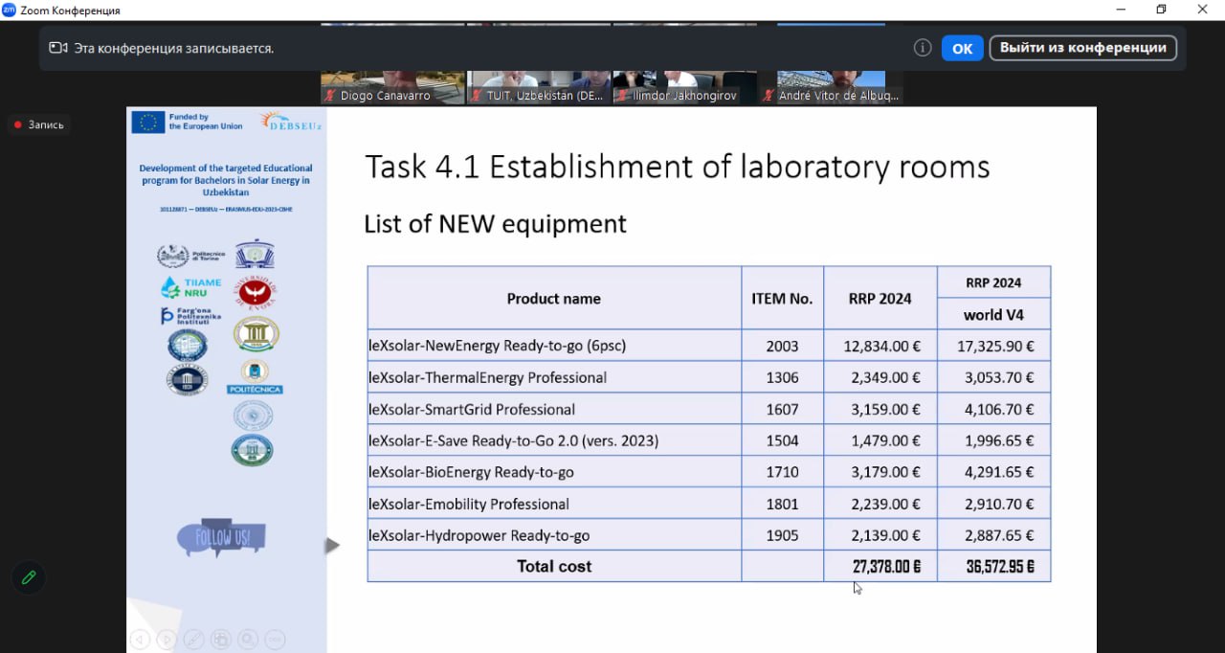
Task: Click the gray triangle arrow beside the table
Action: [x=332, y=546]
